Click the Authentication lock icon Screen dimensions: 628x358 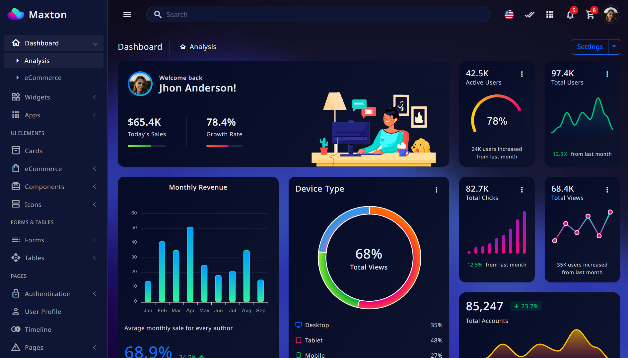click(x=16, y=293)
